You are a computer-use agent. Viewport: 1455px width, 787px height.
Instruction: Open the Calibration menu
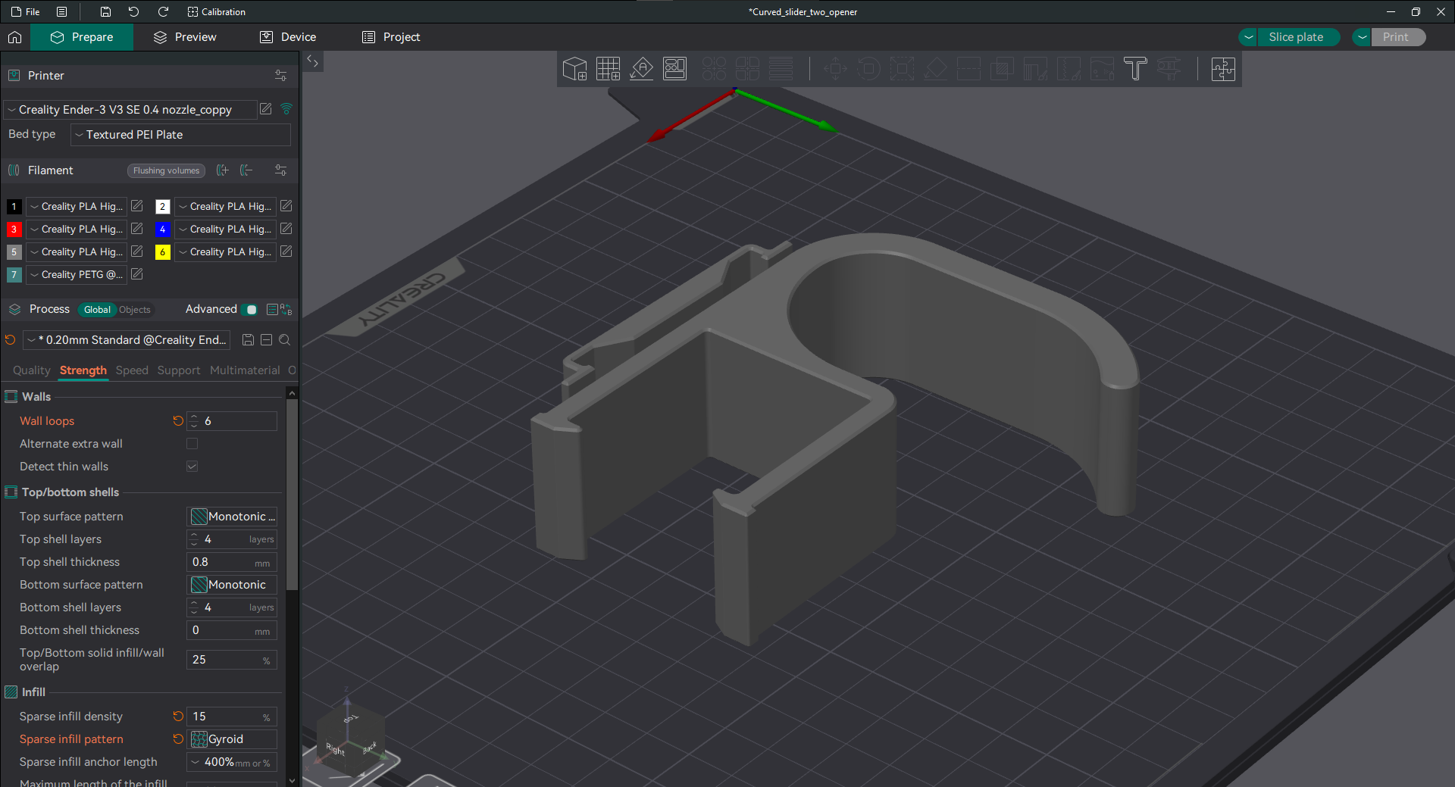tap(217, 11)
